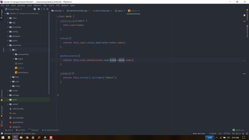Click the locate-file target icon in Project panel
This screenshot has width=249, height=140.
click(x=35, y=9)
